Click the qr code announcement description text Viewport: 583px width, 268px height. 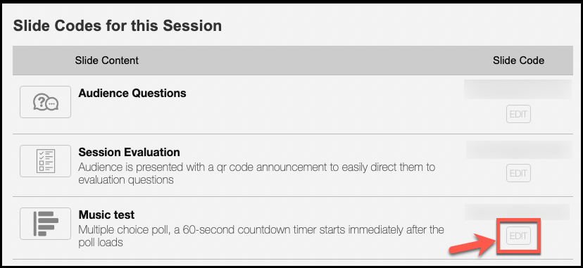(x=256, y=173)
